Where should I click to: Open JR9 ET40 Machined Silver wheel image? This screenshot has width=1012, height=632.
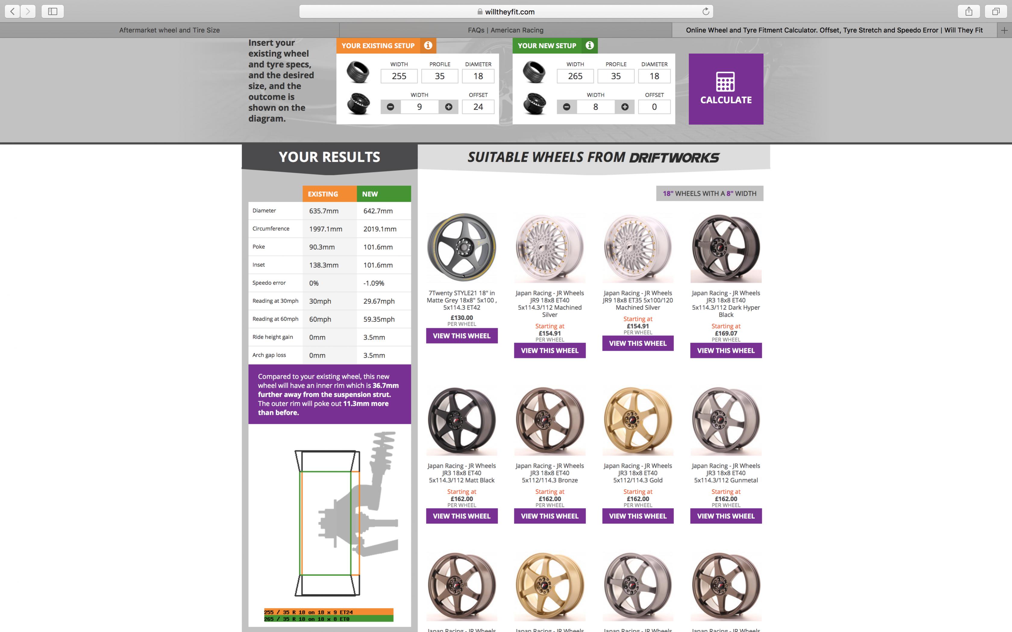tap(550, 248)
